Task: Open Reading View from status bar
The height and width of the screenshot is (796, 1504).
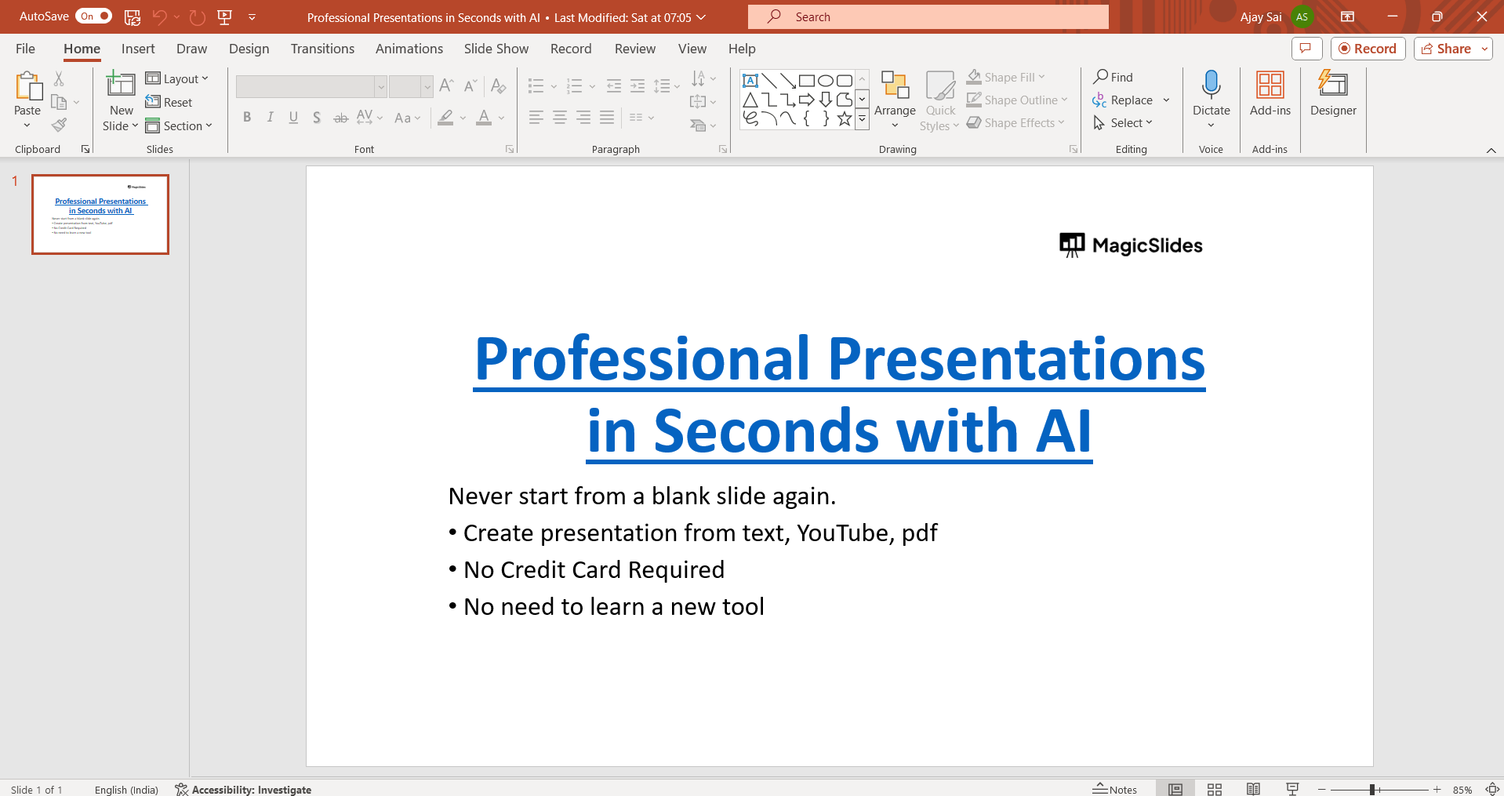Action: pos(1253,789)
